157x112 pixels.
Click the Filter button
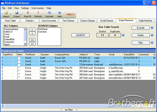(x=141, y=43)
